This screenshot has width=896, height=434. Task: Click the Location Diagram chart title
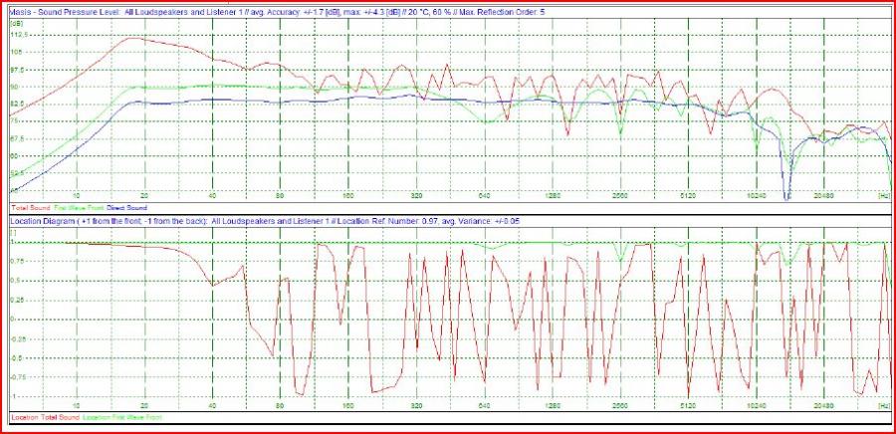pos(265,220)
